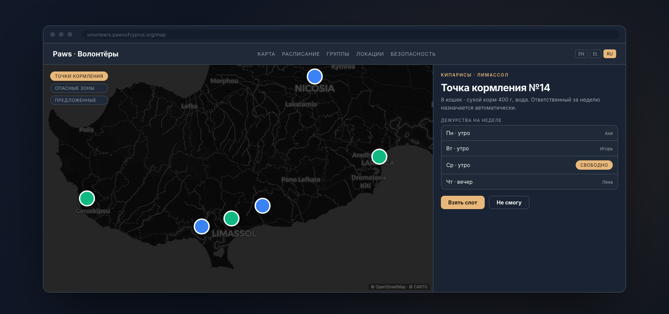Enable the ТОЧКИ КОРМЛЕНИЯ filter chip

[79, 76]
